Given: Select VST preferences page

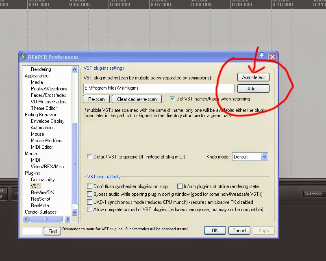Looking at the screenshot, I should 35,186.
